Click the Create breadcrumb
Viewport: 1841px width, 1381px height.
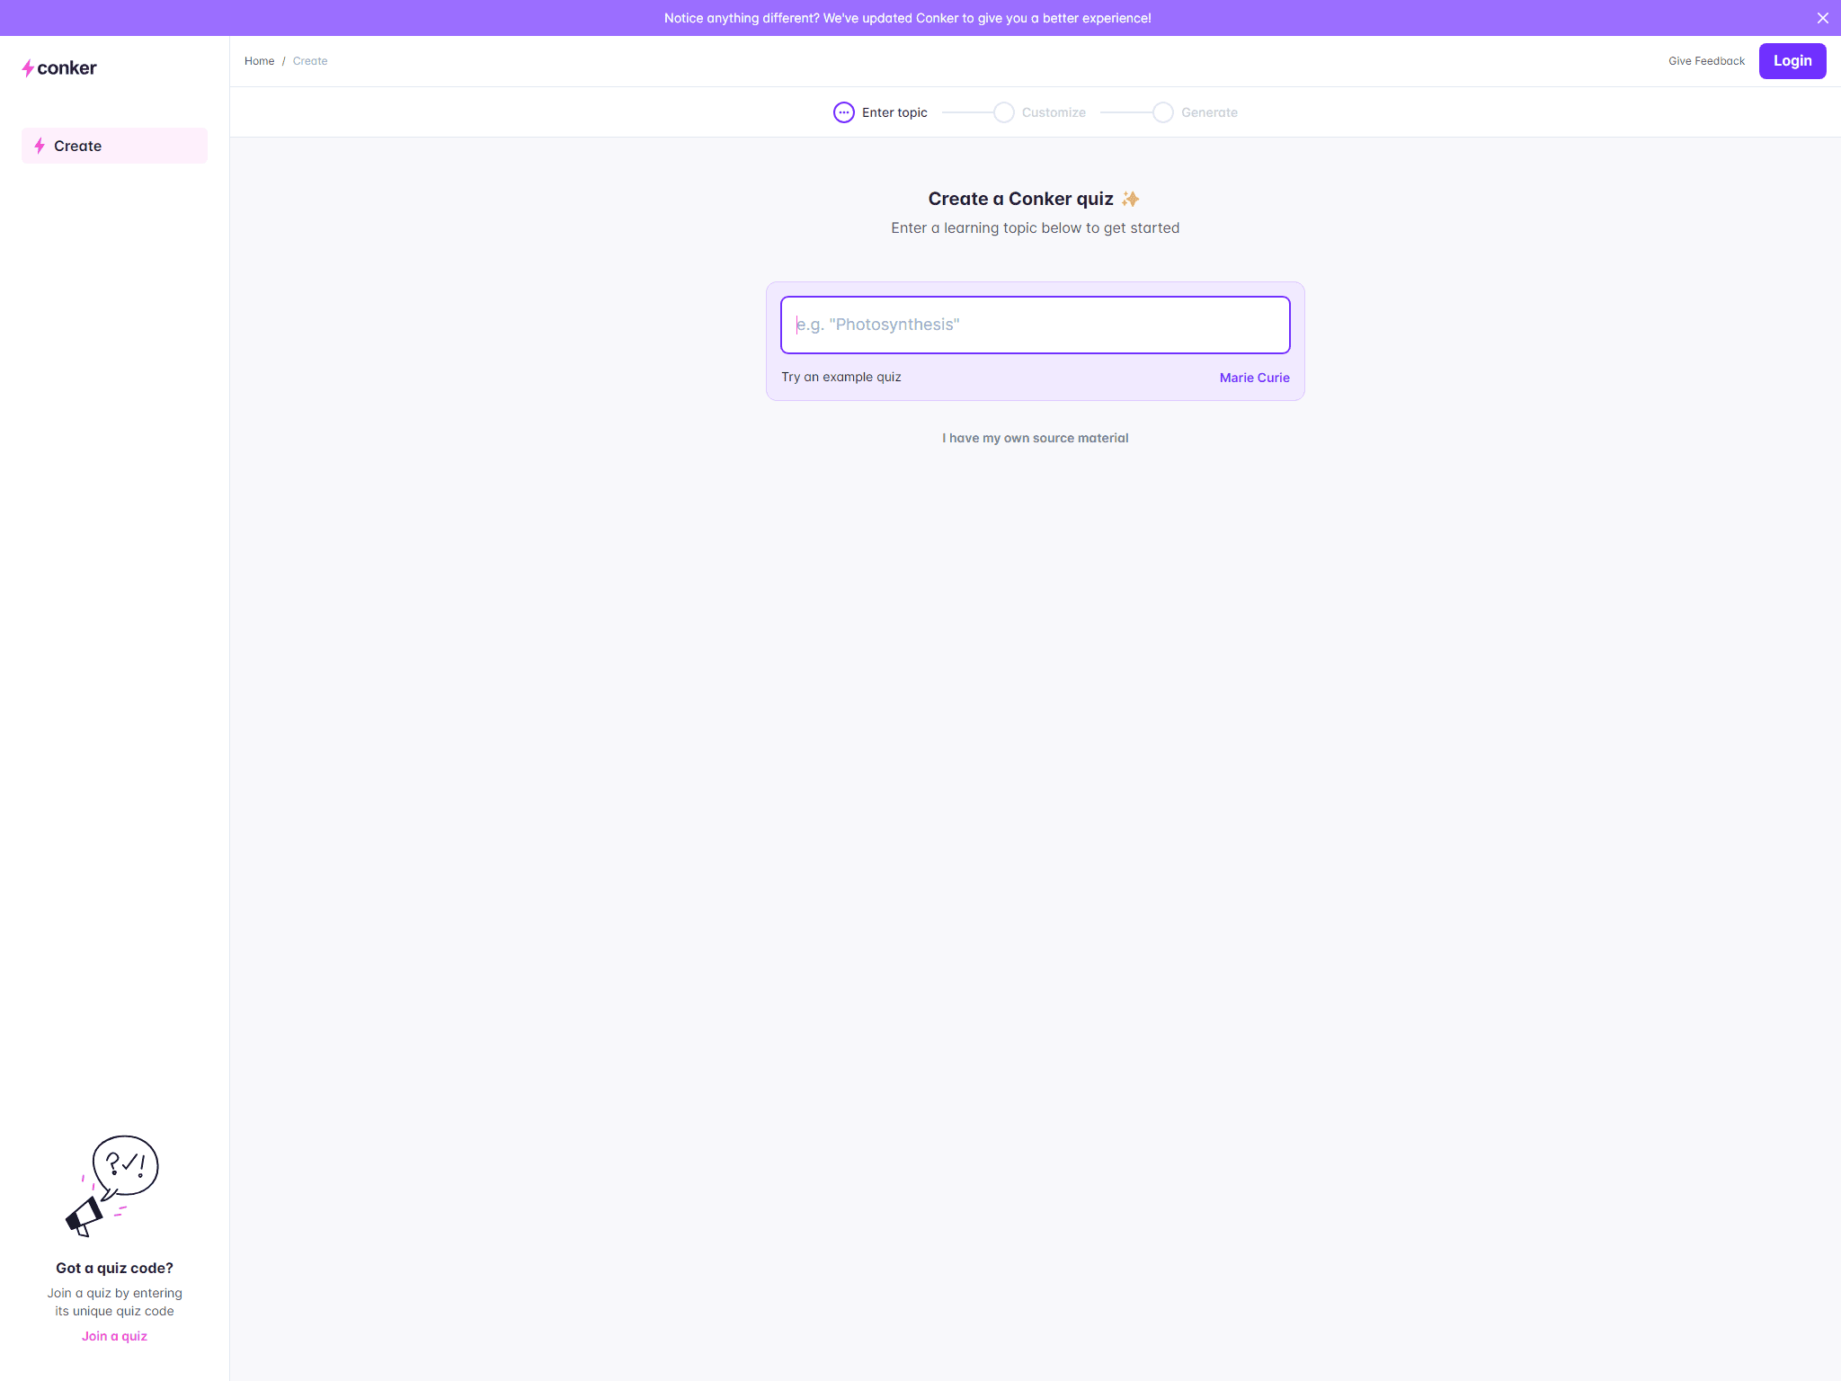(310, 61)
